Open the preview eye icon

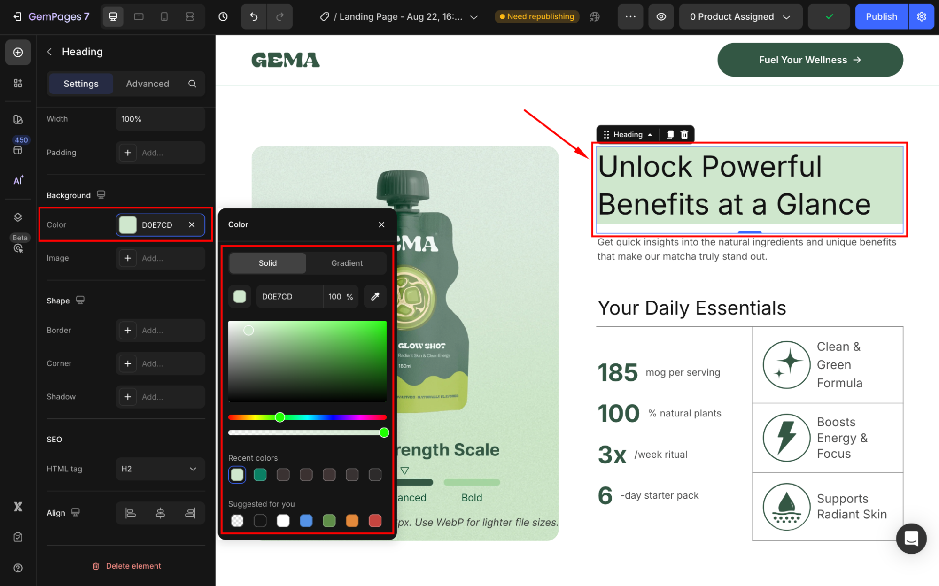click(x=661, y=16)
